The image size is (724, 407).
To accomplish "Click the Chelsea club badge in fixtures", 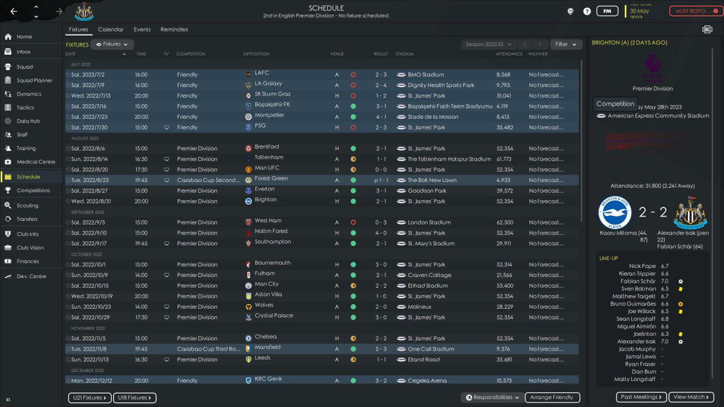I will coord(248,338).
